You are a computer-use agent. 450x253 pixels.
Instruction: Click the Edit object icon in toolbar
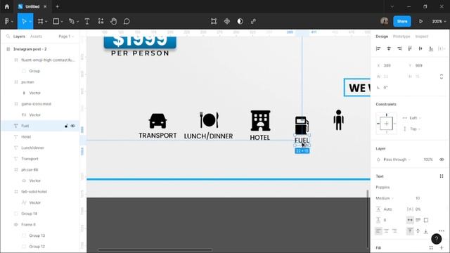214,21
